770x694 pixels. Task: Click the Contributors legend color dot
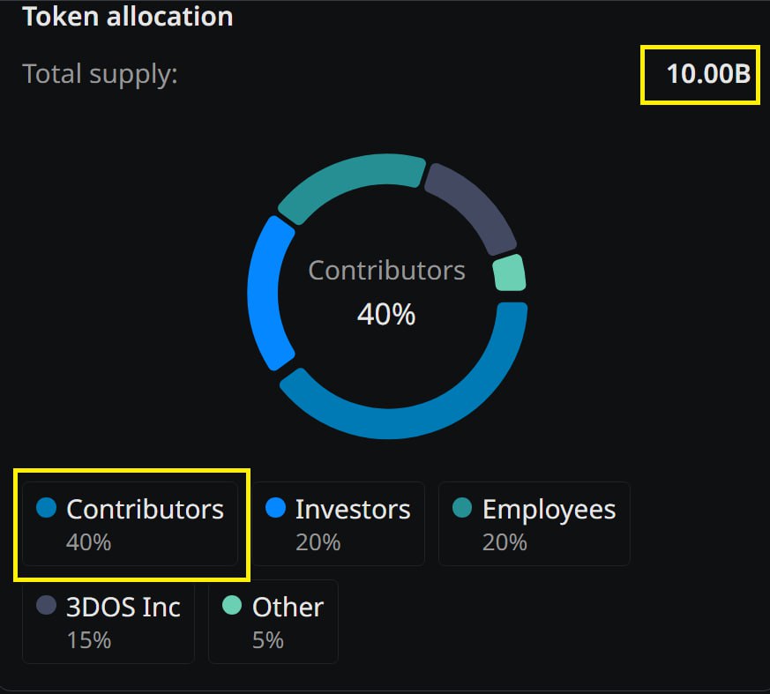(47, 508)
